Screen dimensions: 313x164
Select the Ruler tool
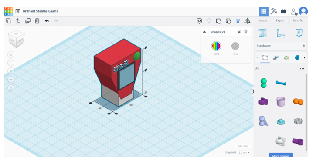pyautogui.click(x=280, y=33)
